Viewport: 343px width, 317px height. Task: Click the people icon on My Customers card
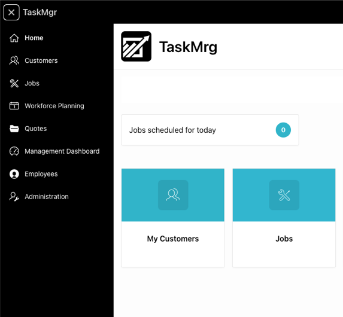pos(173,195)
